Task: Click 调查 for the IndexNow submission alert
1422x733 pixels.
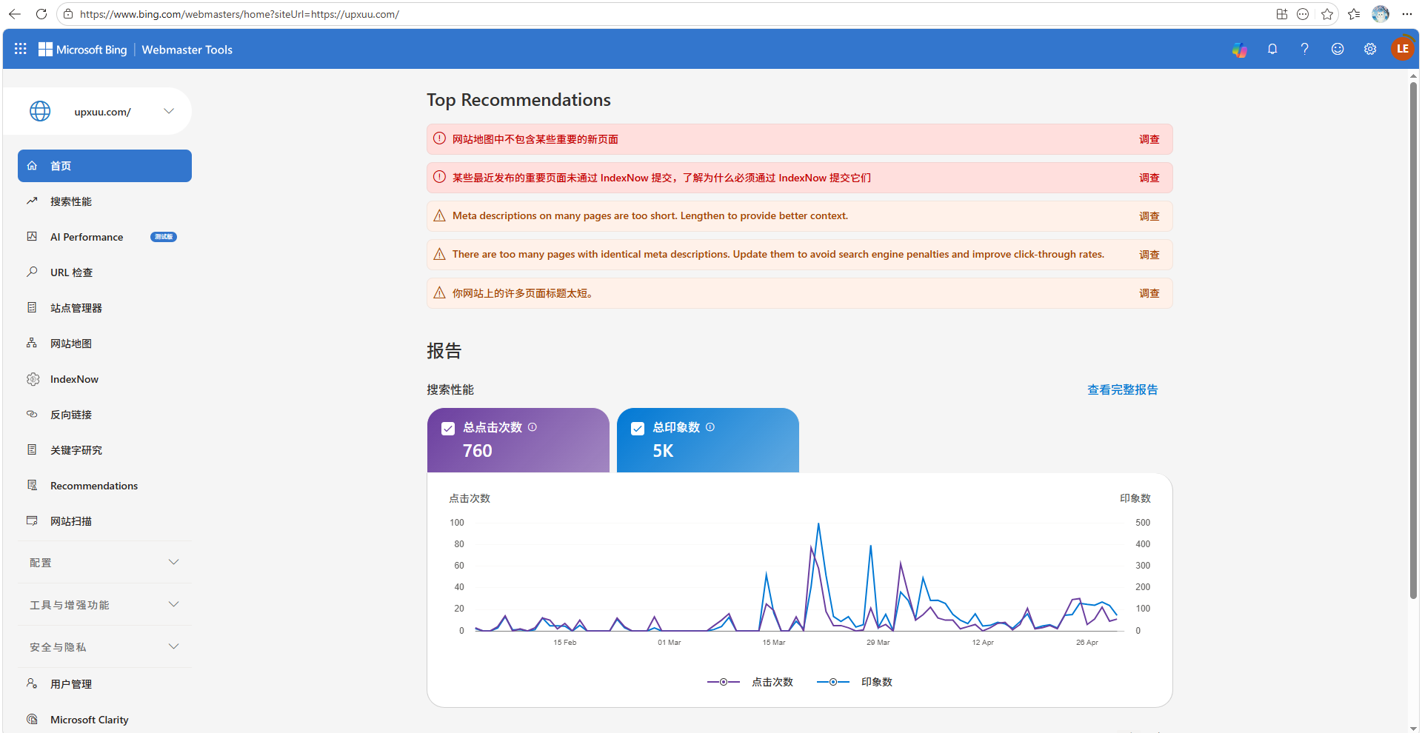Action: point(1149,178)
